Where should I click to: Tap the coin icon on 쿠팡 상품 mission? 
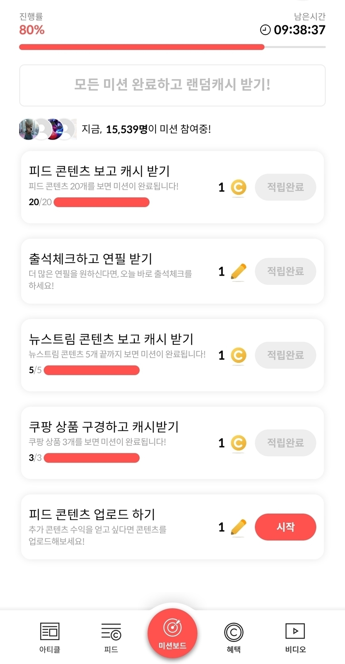[x=239, y=443]
